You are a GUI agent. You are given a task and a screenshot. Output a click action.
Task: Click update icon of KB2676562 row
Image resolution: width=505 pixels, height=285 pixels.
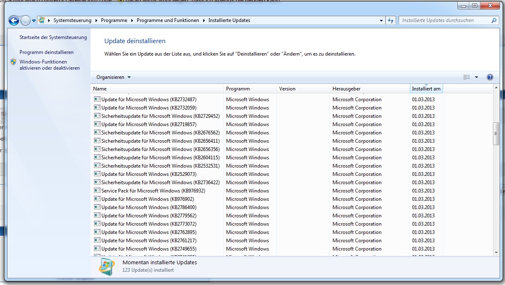pos(97,132)
